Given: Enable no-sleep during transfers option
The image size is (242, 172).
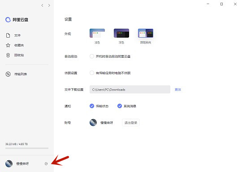Looking at the screenshot, I should 92,73.
